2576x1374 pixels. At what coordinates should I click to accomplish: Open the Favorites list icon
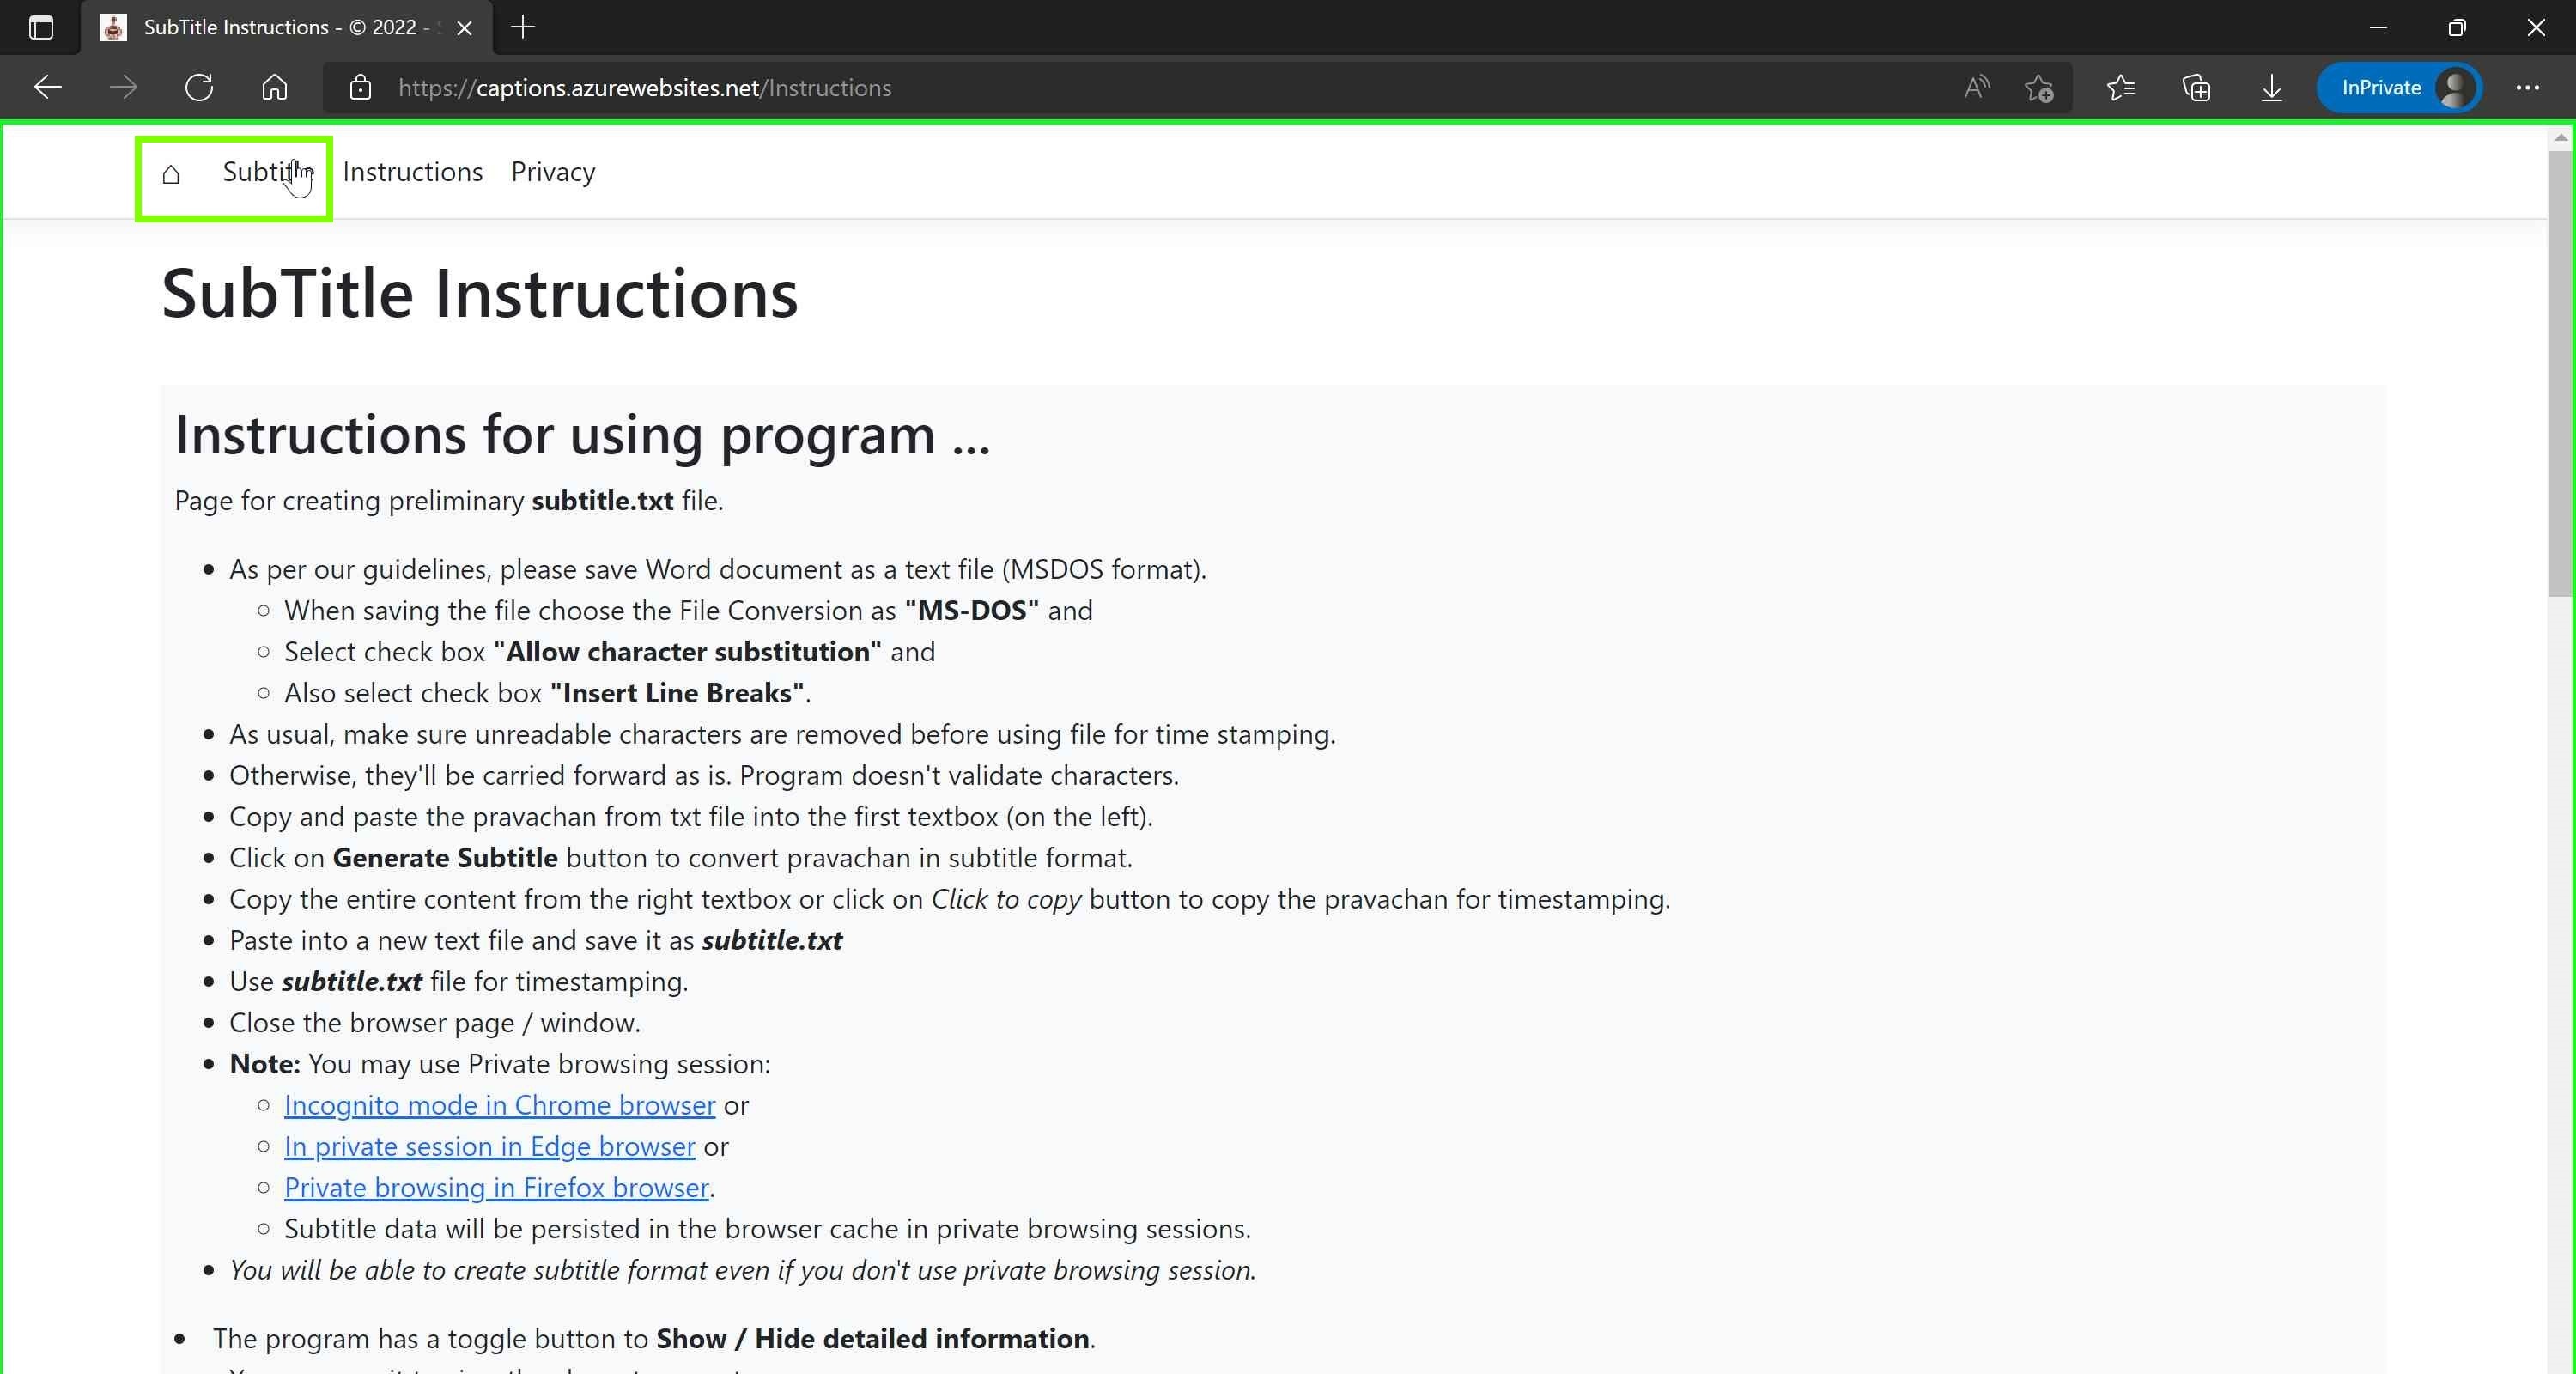click(x=2120, y=88)
